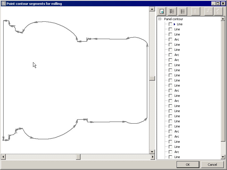Image resolution: width=227 pixels, height=170 pixels.
Task: Click the greyed-out angled line toolbar icon
Action: (218, 11)
